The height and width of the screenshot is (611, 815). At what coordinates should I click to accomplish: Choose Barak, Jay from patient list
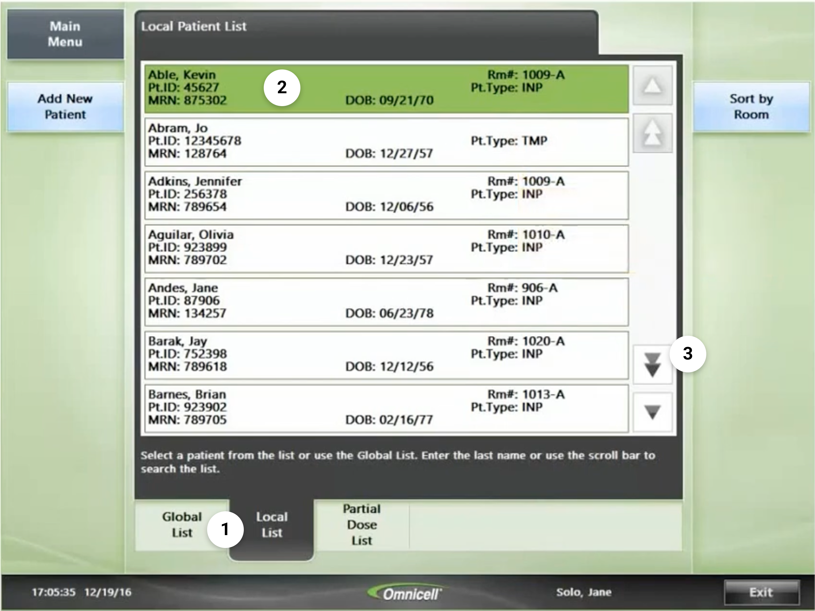tap(386, 355)
